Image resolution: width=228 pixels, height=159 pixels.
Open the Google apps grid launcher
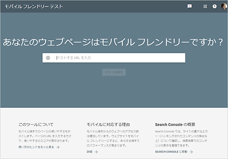click(205, 6)
